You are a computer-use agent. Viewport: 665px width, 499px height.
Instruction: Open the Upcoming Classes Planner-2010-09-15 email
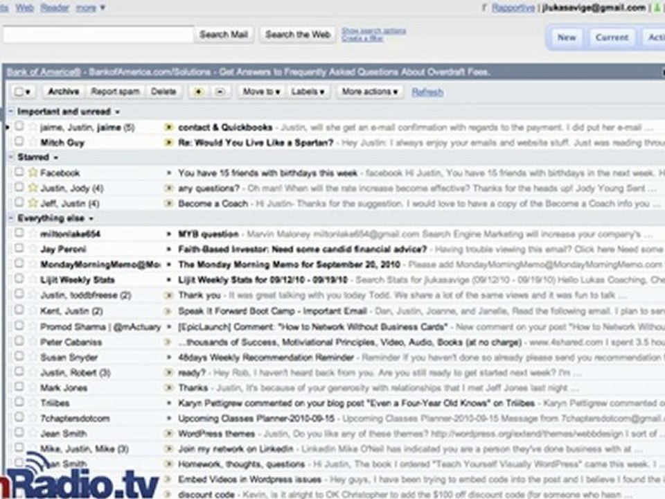[256, 419]
